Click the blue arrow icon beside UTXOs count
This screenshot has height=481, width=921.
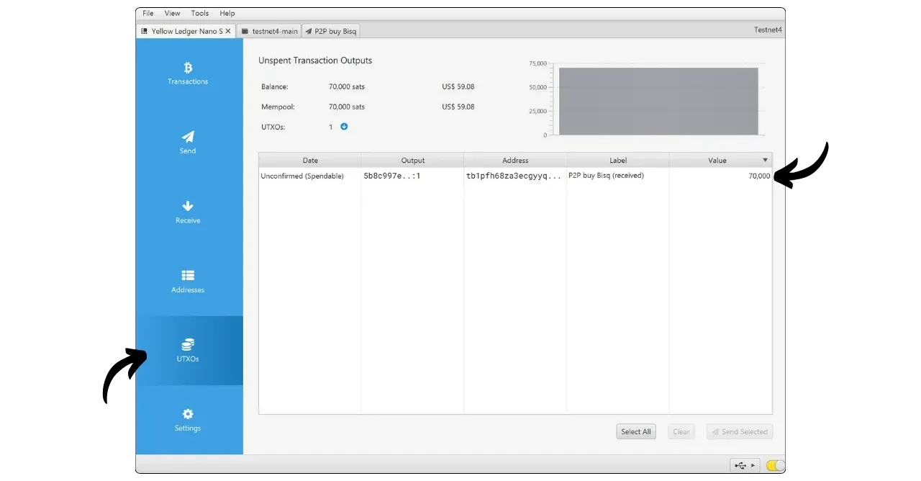(x=344, y=127)
